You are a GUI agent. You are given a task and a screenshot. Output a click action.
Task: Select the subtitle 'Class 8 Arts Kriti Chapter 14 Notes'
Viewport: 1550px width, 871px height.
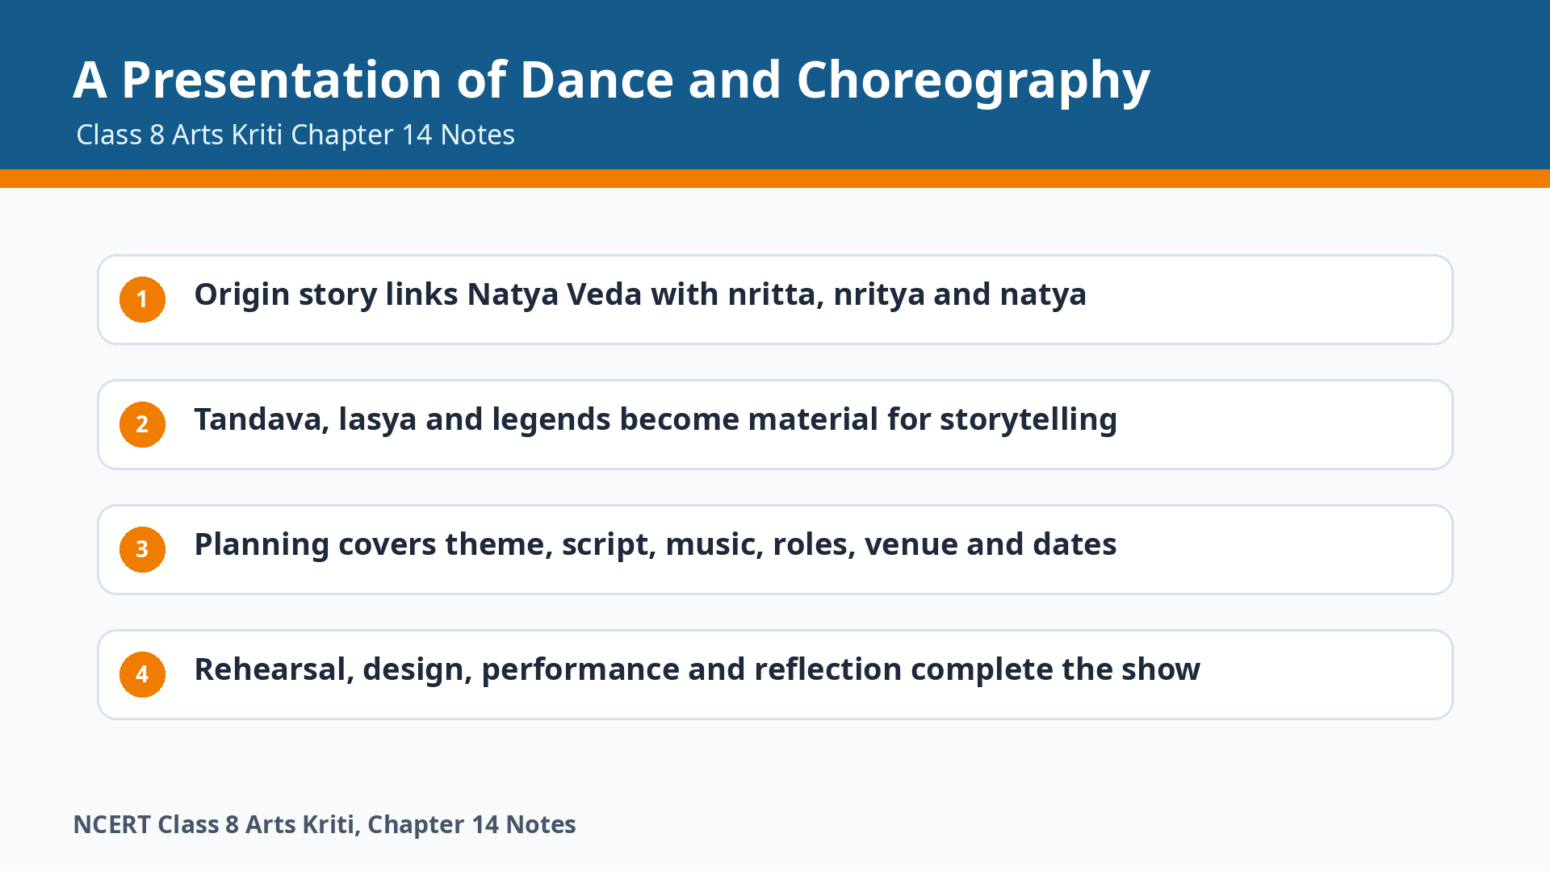click(x=295, y=135)
